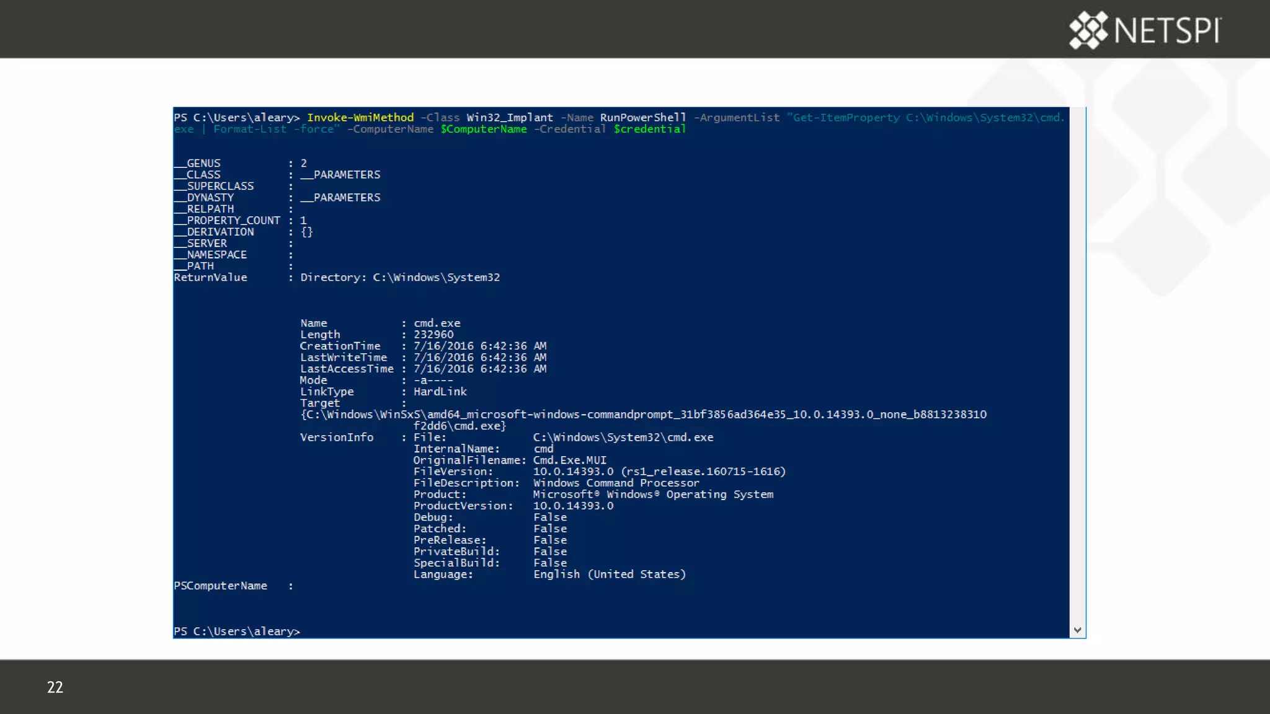Click the bottom PS C:\Users\aleary> prompt
The image size is (1270, 714).
(236, 632)
